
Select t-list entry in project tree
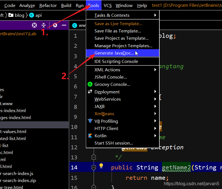tap(4, 146)
